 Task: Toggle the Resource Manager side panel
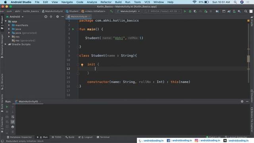2,46
